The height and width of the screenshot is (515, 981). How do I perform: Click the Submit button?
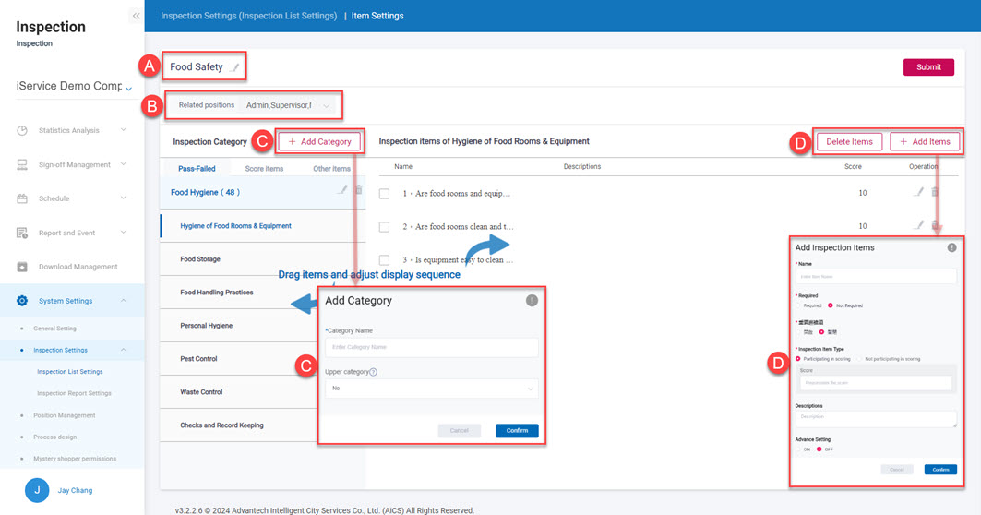click(928, 67)
